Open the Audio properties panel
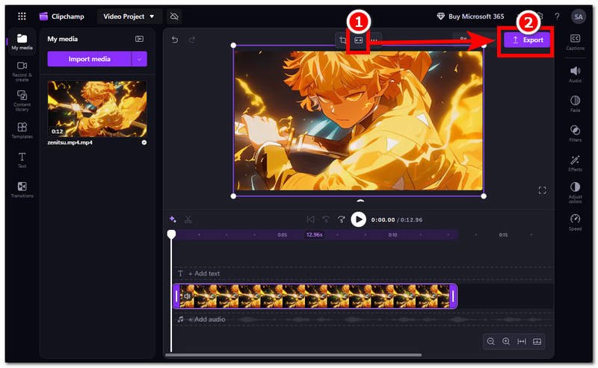The width and height of the screenshot is (598, 368). tap(575, 74)
